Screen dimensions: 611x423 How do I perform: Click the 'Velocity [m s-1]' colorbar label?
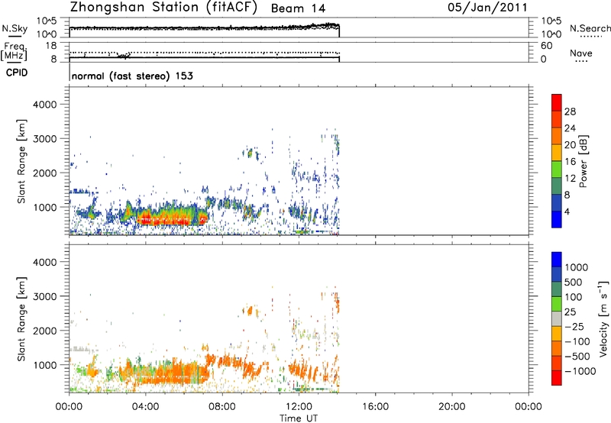pos(603,318)
